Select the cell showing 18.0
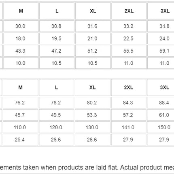 (x=21, y=38)
